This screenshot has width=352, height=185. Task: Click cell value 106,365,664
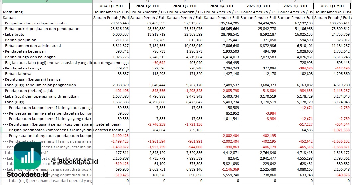[229, 29]
